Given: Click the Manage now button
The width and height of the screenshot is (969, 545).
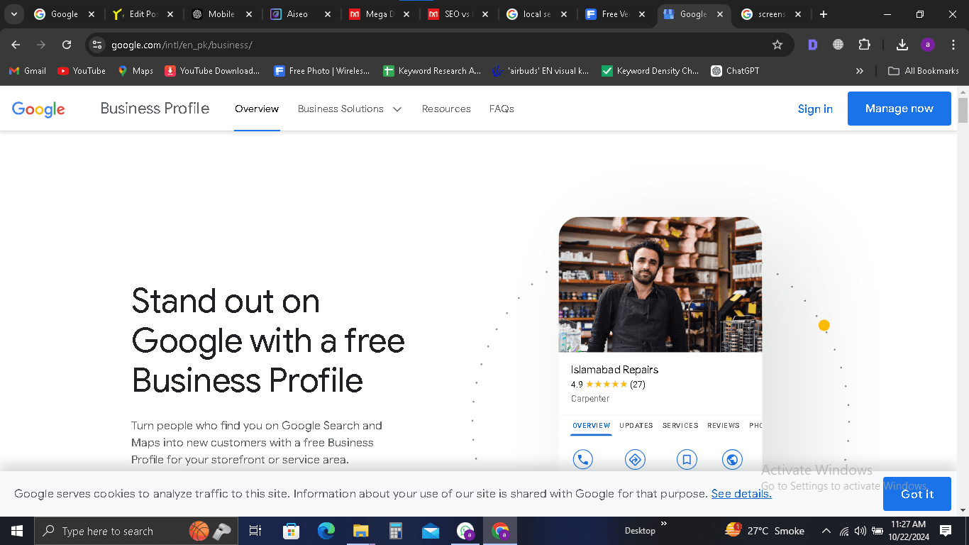Looking at the screenshot, I should click(899, 109).
